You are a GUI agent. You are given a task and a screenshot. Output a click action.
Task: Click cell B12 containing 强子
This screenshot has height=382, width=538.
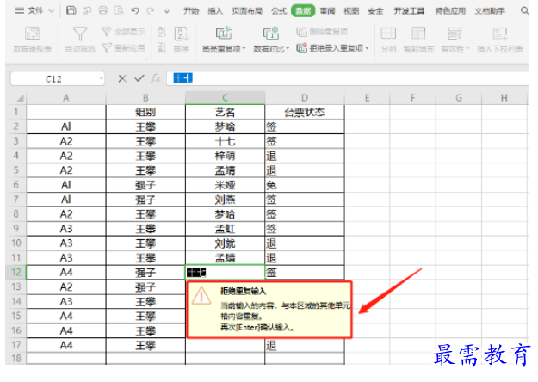click(x=145, y=272)
